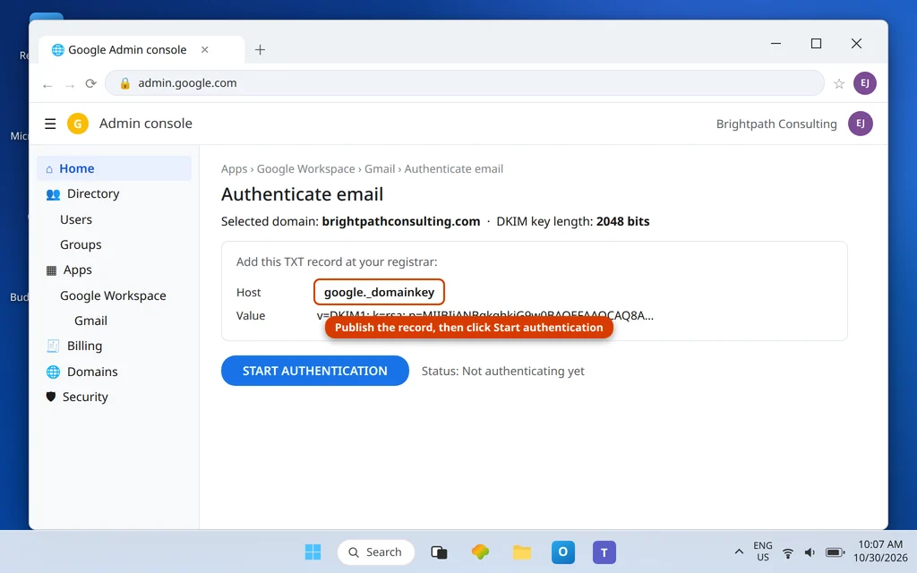Open Outlook from the taskbar

coord(562,552)
